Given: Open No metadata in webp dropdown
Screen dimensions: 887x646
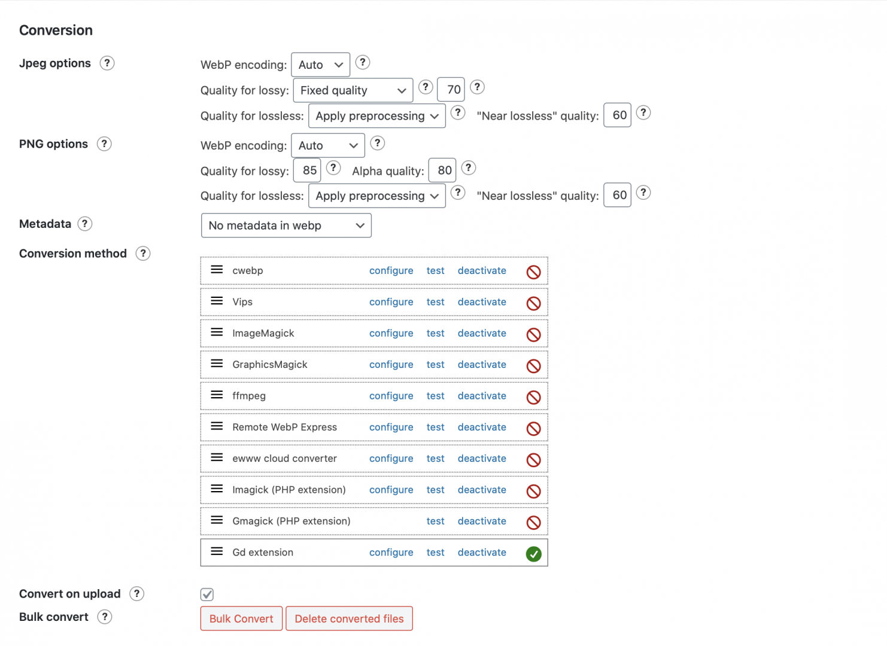Looking at the screenshot, I should pos(286,226).
